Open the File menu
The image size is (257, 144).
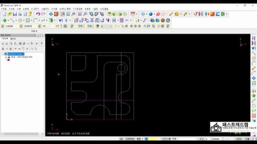(4, 8)
